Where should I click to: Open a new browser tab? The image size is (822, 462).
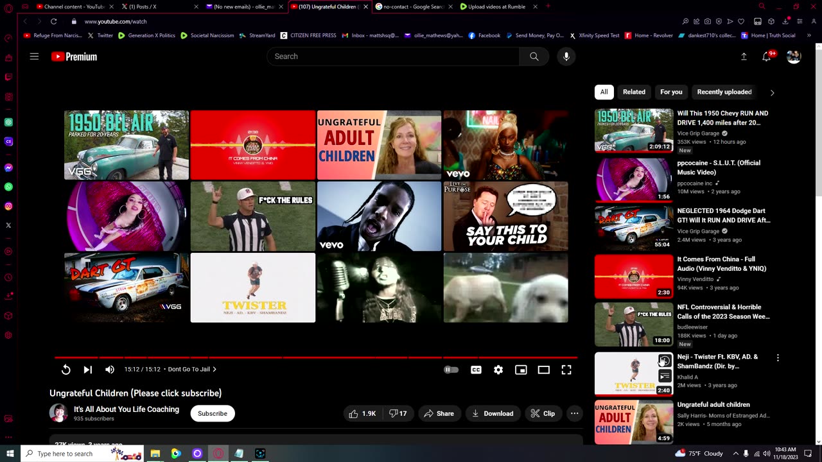(x=548, y=6)
